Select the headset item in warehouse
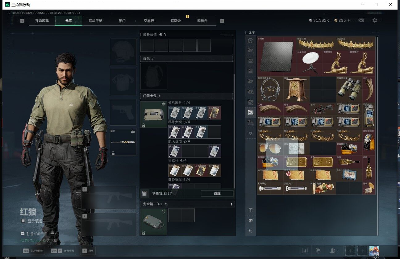400x259 pixels. point(270,90)
